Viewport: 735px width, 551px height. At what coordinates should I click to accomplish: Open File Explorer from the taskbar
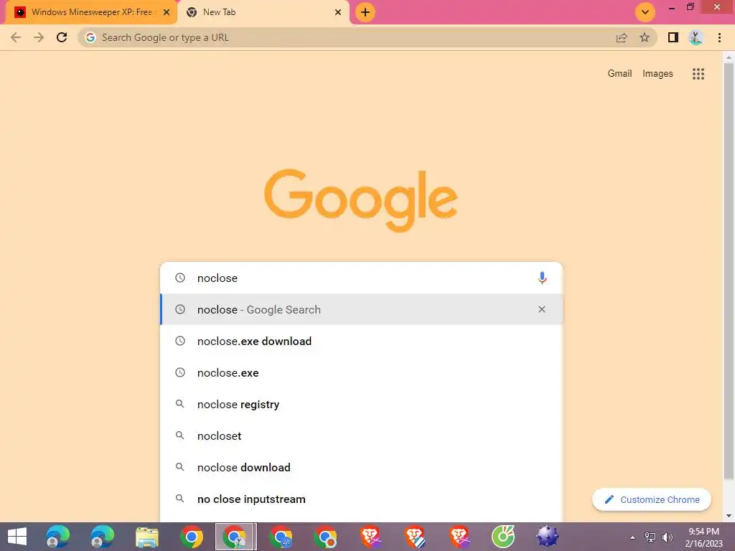click(146, 537)
